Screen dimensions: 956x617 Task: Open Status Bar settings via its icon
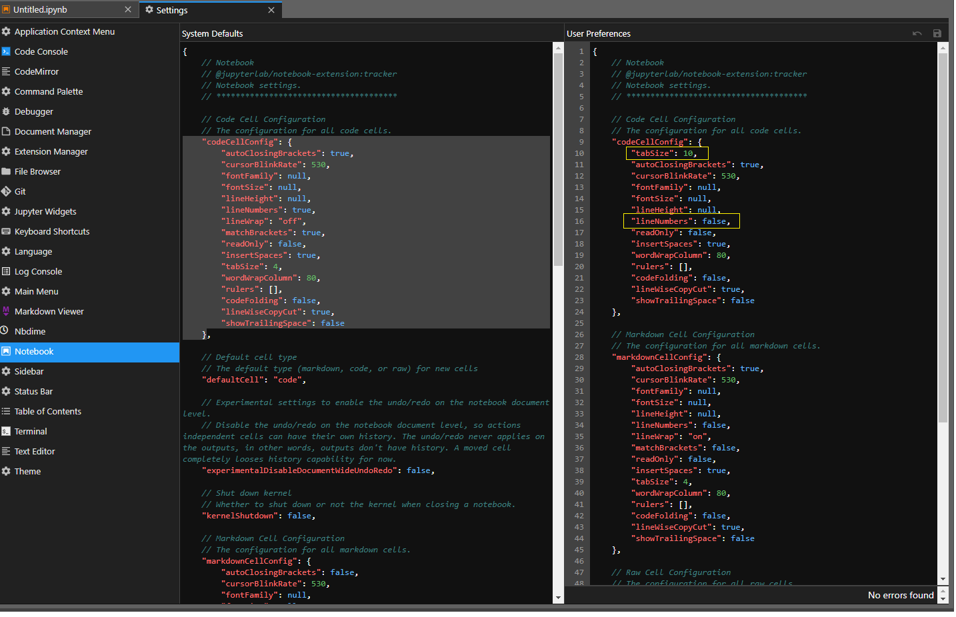(x=7, y=391)
